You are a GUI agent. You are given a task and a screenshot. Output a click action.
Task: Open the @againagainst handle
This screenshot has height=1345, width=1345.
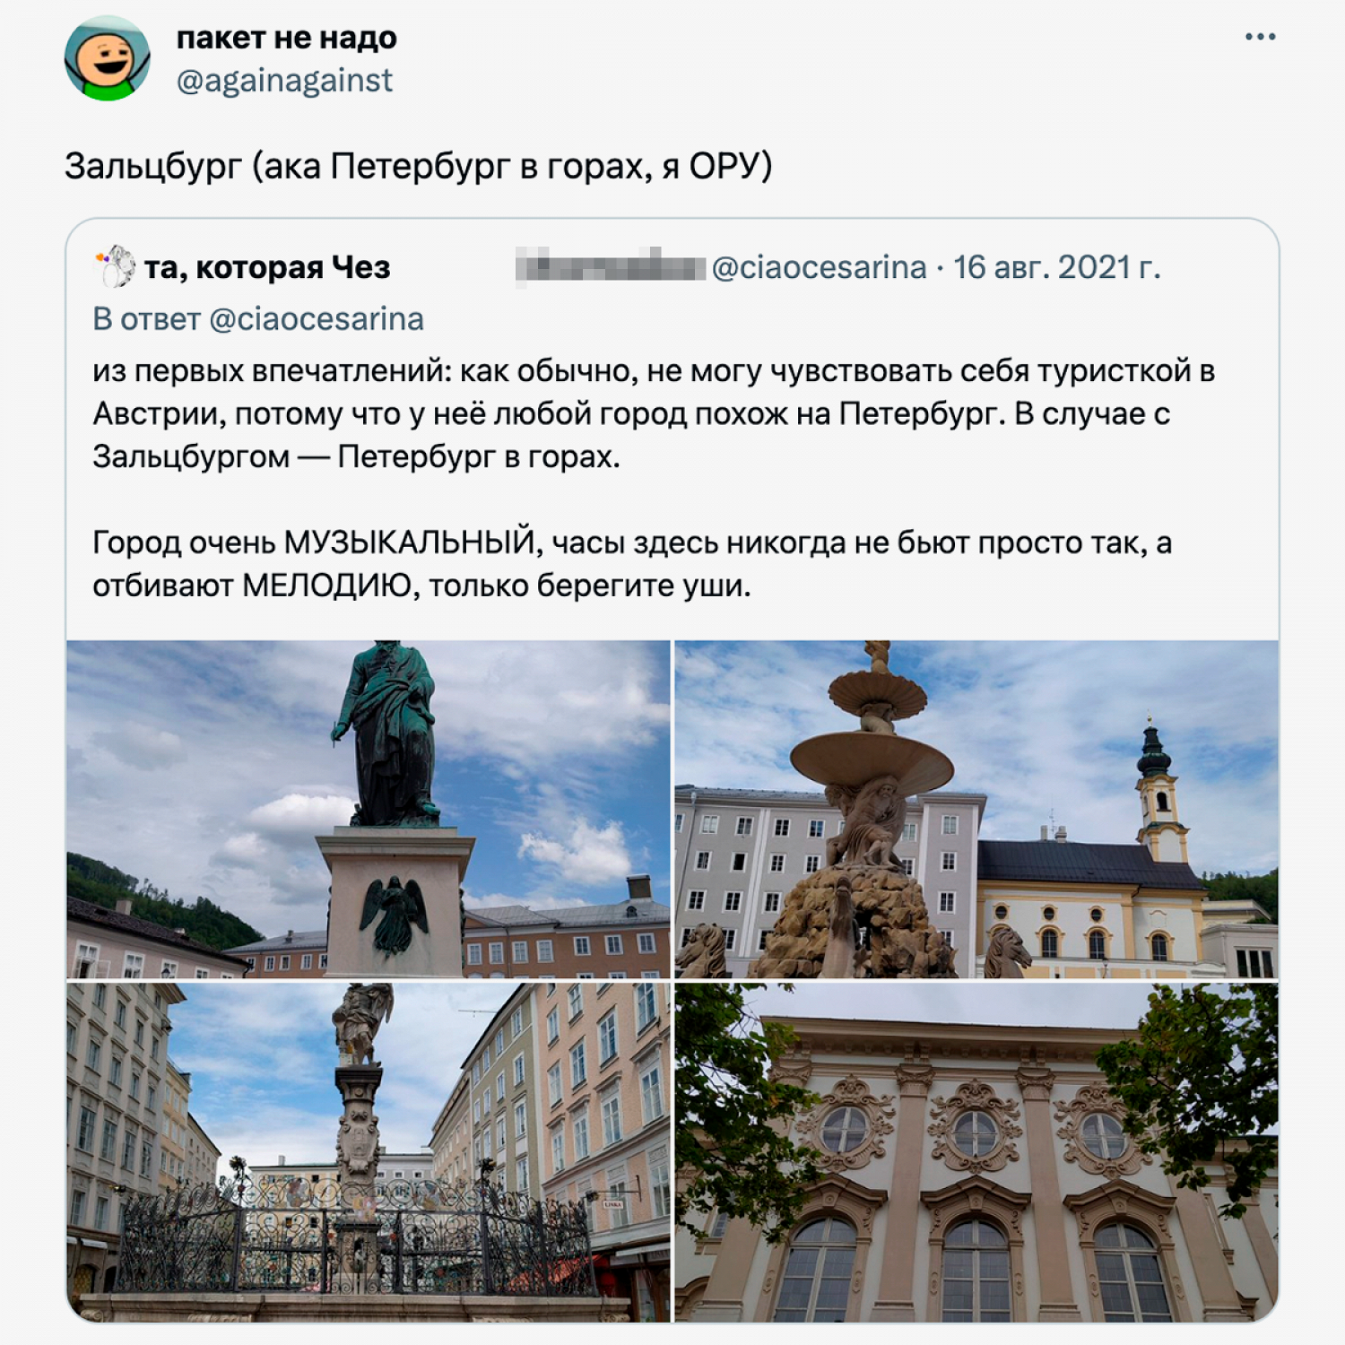pos(284,81)
